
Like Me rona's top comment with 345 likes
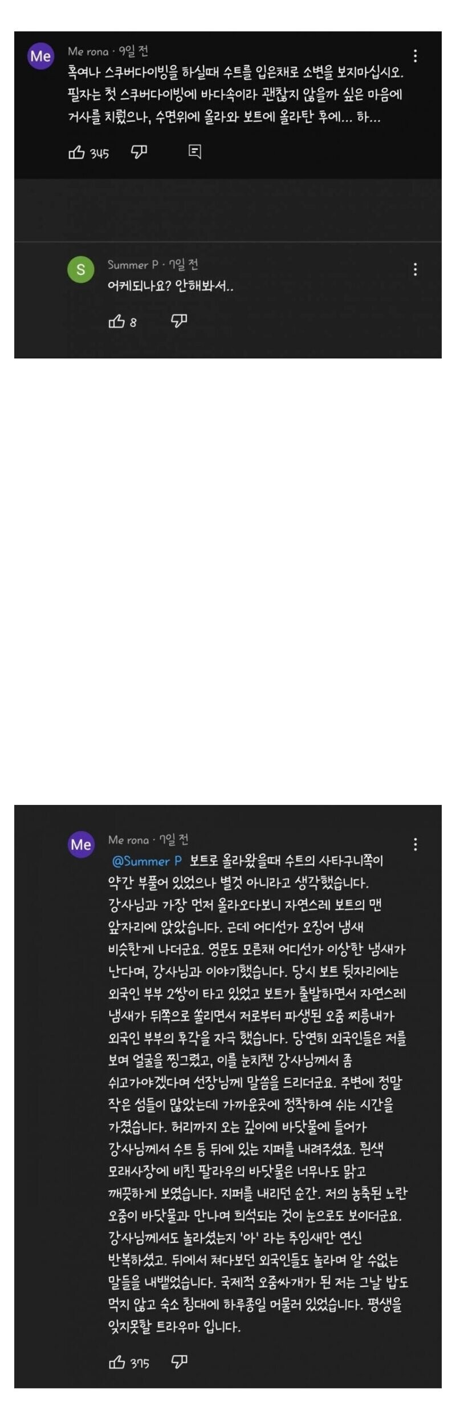point(76,152)
